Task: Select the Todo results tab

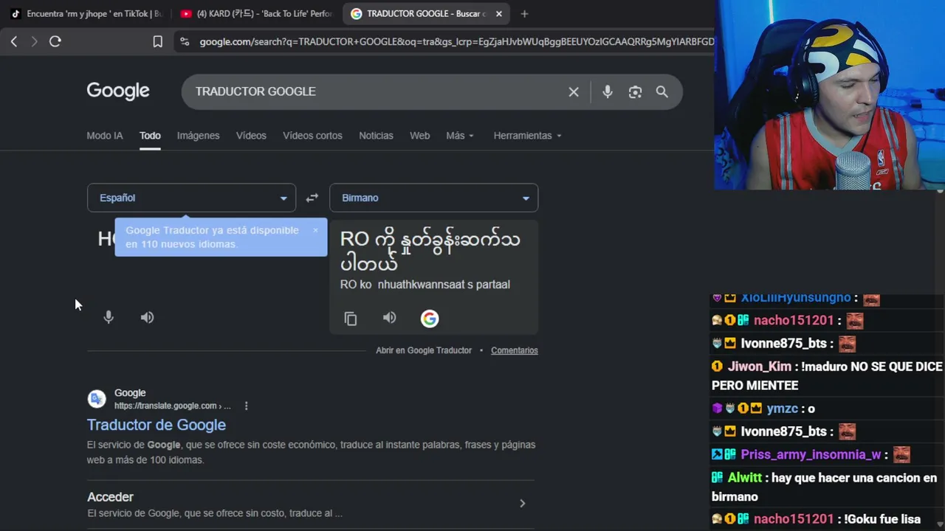Action: point(150,136)
